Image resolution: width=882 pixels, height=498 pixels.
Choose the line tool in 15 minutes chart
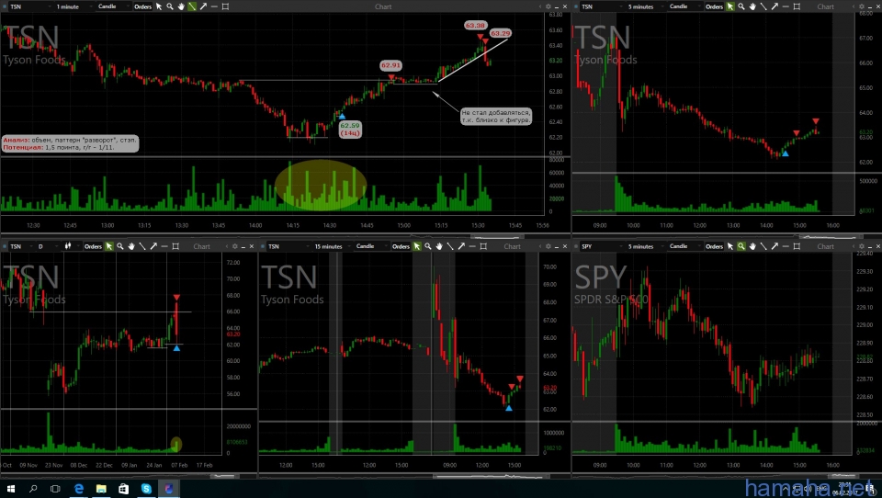(450, 246)
